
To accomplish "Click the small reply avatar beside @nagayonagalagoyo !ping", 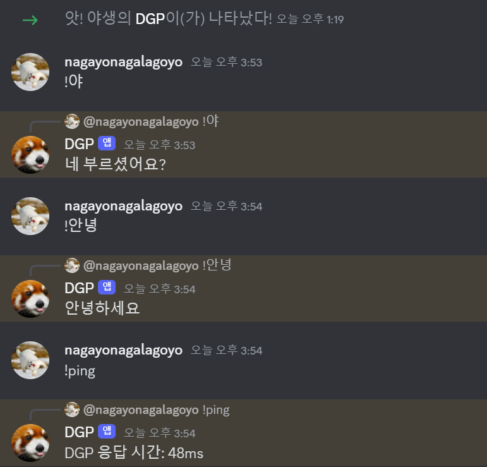I will [72, 409].
